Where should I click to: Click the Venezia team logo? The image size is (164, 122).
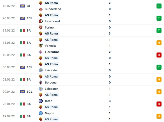(x=41, y=46)
